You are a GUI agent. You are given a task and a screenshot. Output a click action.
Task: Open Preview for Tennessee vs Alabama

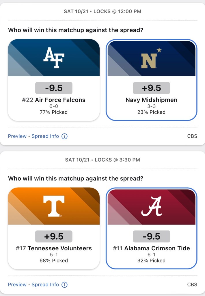pyautogui.click(x=17, y=284)
